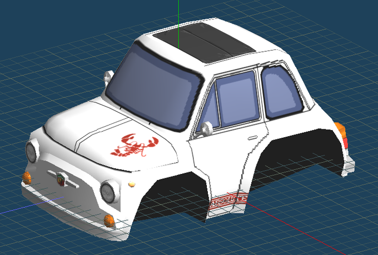Click the large front door window

point(237,98)
